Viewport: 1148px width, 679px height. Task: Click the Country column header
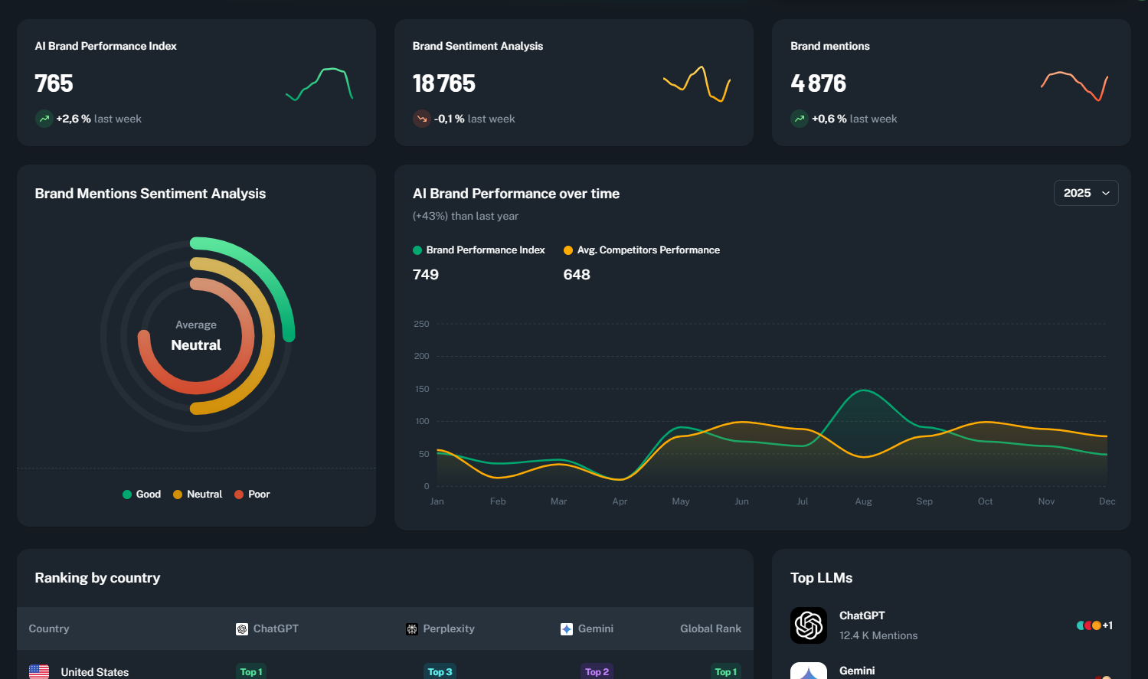click(x=49, y=628)
